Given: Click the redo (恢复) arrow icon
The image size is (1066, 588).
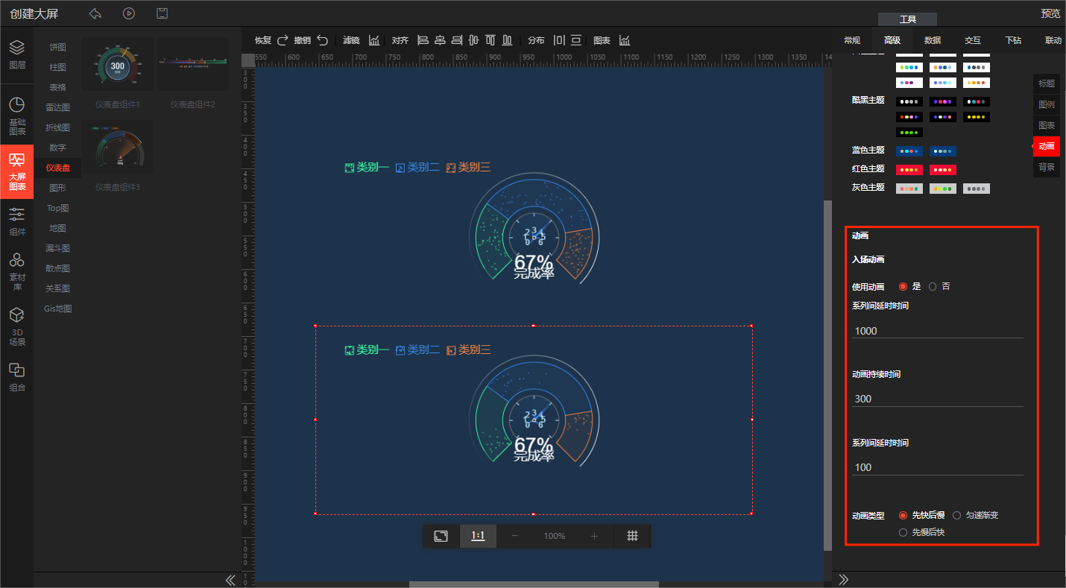Looking at the screenshot, I should pyautogui.click(x=283, y=40).
